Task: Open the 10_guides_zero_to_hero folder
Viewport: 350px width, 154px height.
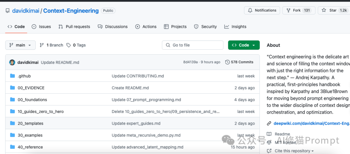Action: (41, 112)
